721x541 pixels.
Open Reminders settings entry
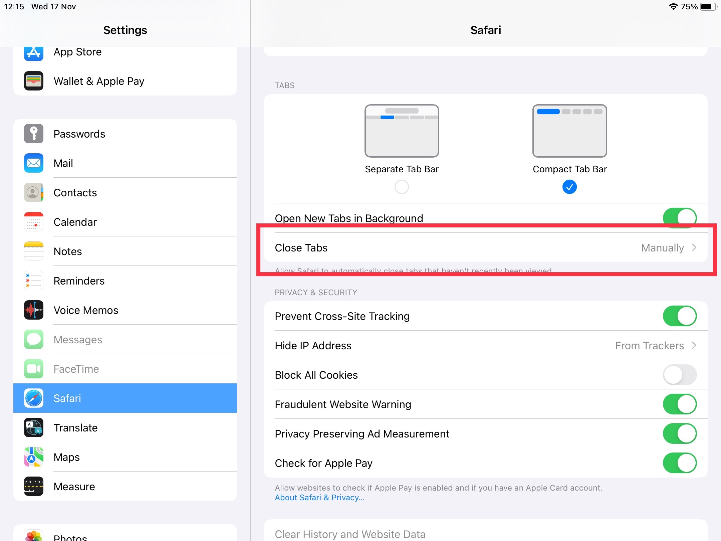pyautogui.click(x=79, y=281)
